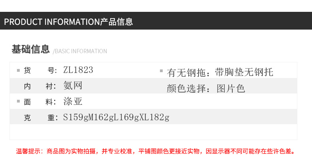312x168 pixels.
Task: Click the value 带胸垫无钢托
Action: coord(244,72)
